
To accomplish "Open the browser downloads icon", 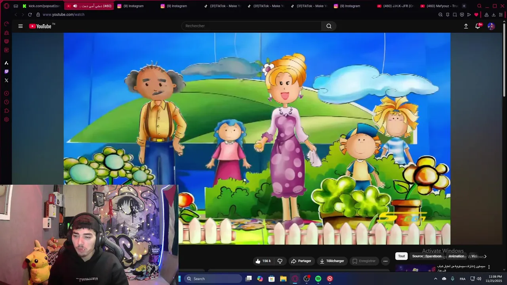I will [494, 15].
